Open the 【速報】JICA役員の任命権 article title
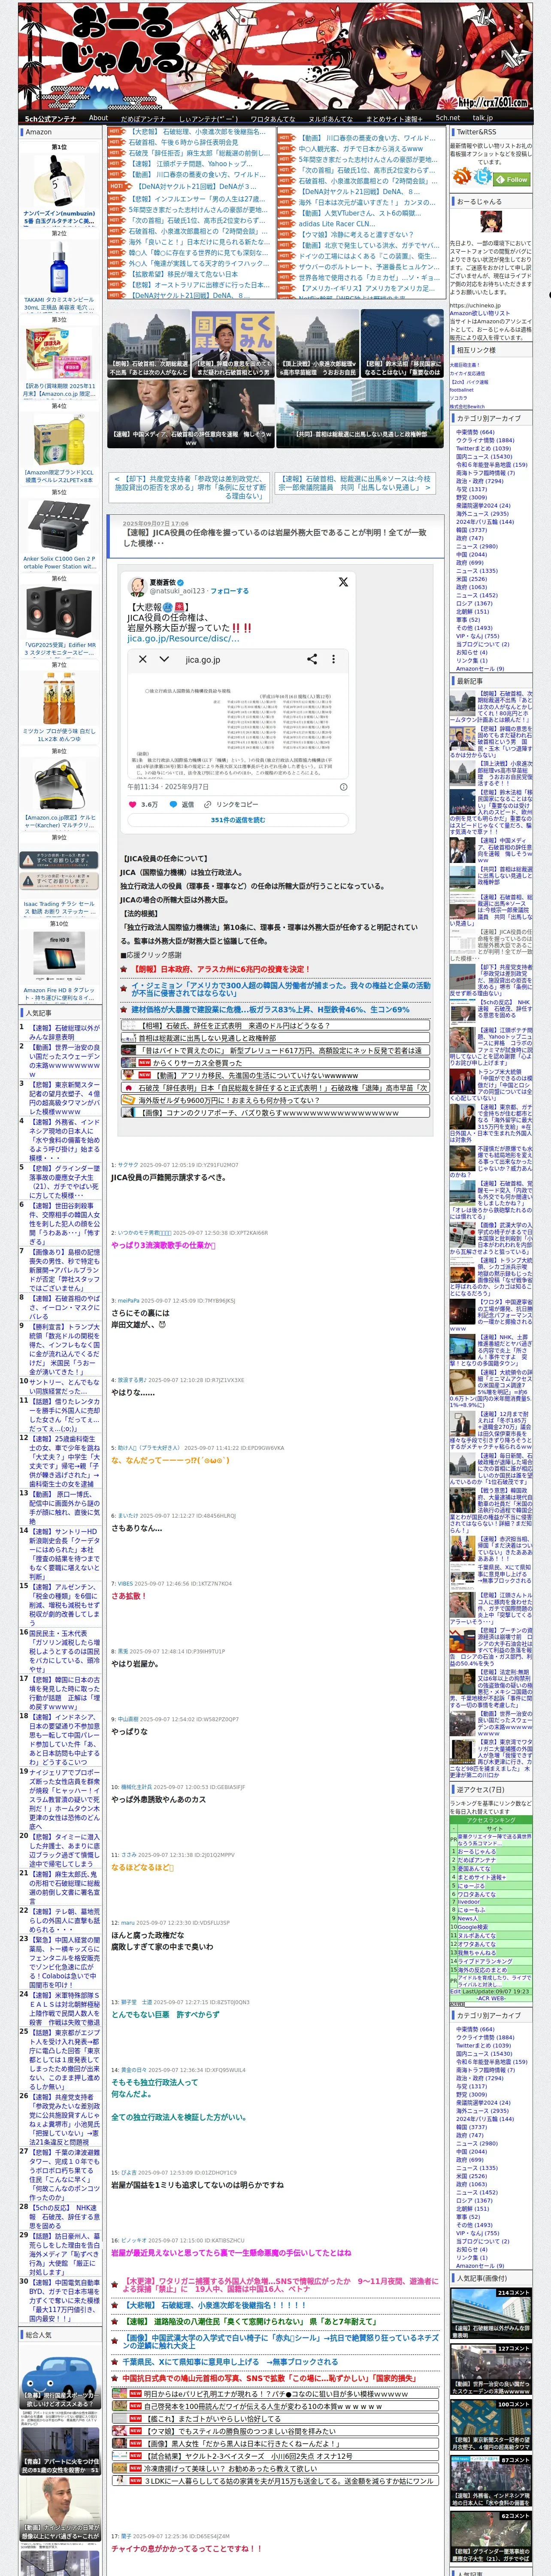 coord(274,538)
